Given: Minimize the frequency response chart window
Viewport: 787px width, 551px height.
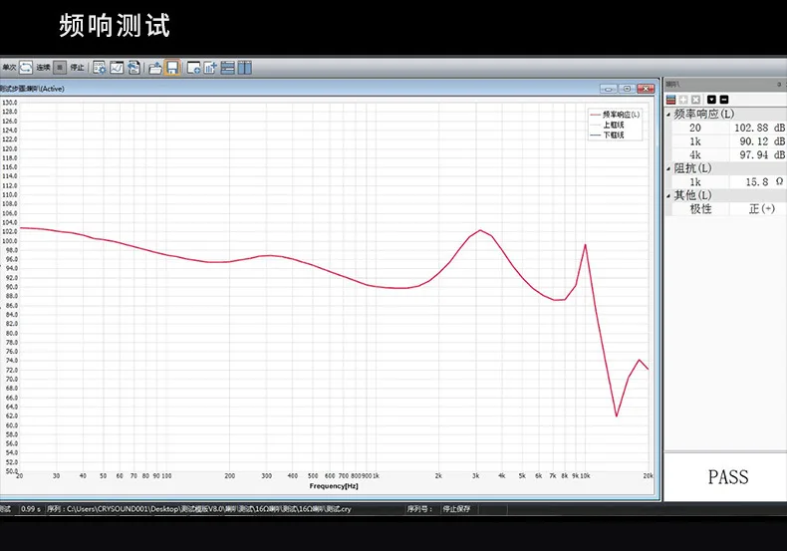Looking at the screenshot, I should point(609,89).
